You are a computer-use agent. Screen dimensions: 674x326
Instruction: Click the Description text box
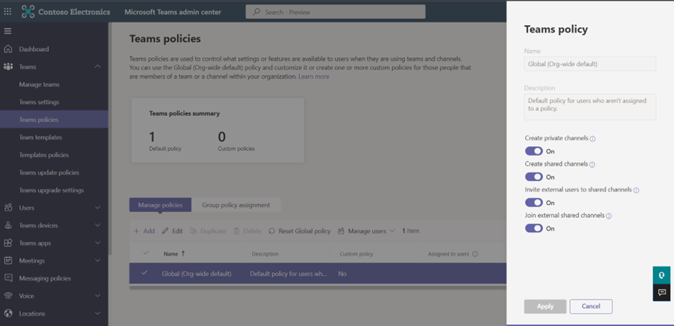(x=590, y=107)
